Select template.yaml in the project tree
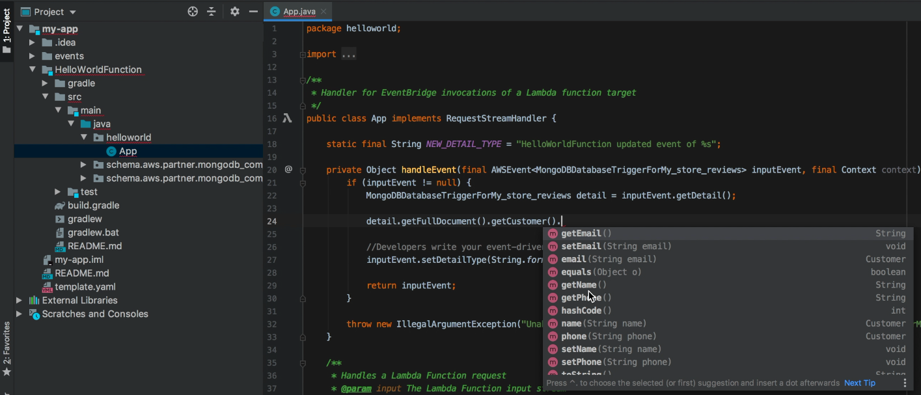 click(85, 287)
